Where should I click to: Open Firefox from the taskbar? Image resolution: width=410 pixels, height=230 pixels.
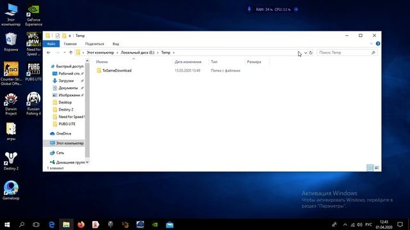(x=81, y=224)
